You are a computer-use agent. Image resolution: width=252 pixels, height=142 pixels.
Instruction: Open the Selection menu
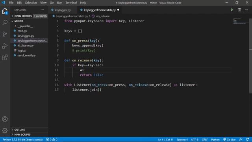[31, 3]
